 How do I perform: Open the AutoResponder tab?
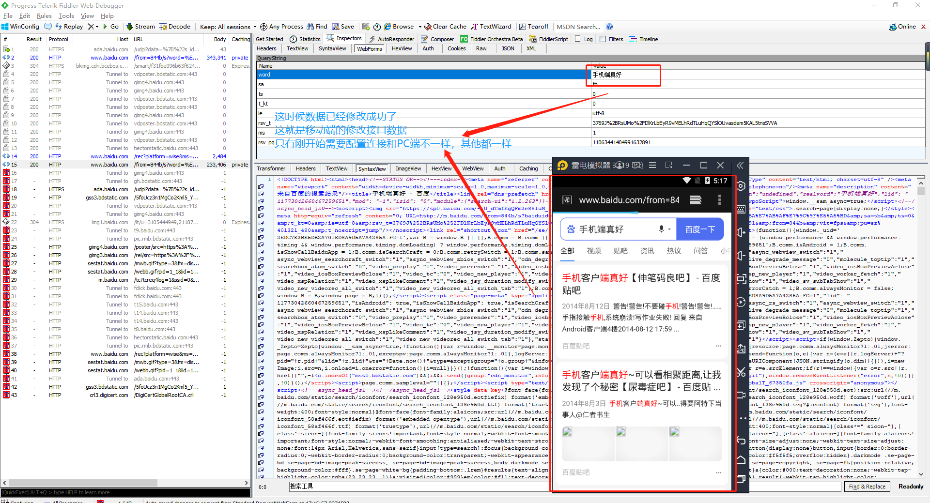coord(391,39)
